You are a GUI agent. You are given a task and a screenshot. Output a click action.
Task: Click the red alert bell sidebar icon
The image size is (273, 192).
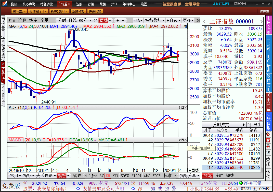click(x=268, y=134)
